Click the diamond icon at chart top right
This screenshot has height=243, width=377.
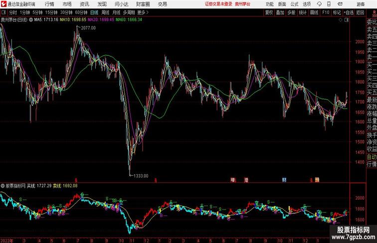(341, 20)
